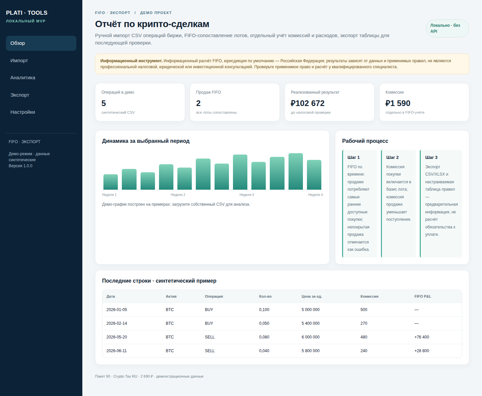Click the Шаг 3 workflow card

pos(441,204)
